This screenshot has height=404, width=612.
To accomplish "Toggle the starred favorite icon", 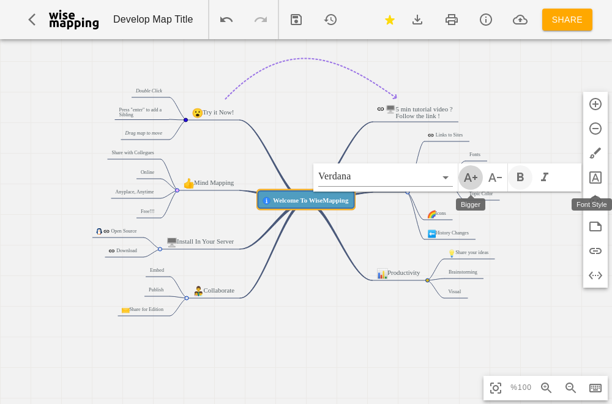I will coord(389,20).
